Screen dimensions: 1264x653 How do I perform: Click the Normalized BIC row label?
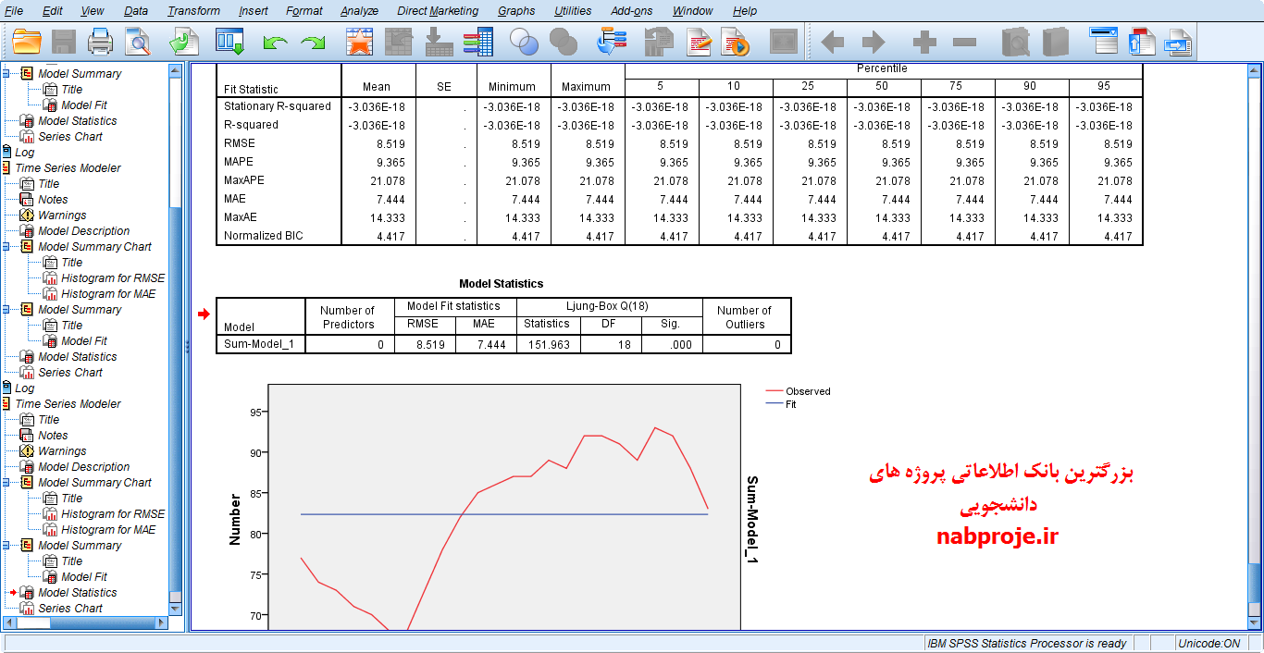[264, 236]
